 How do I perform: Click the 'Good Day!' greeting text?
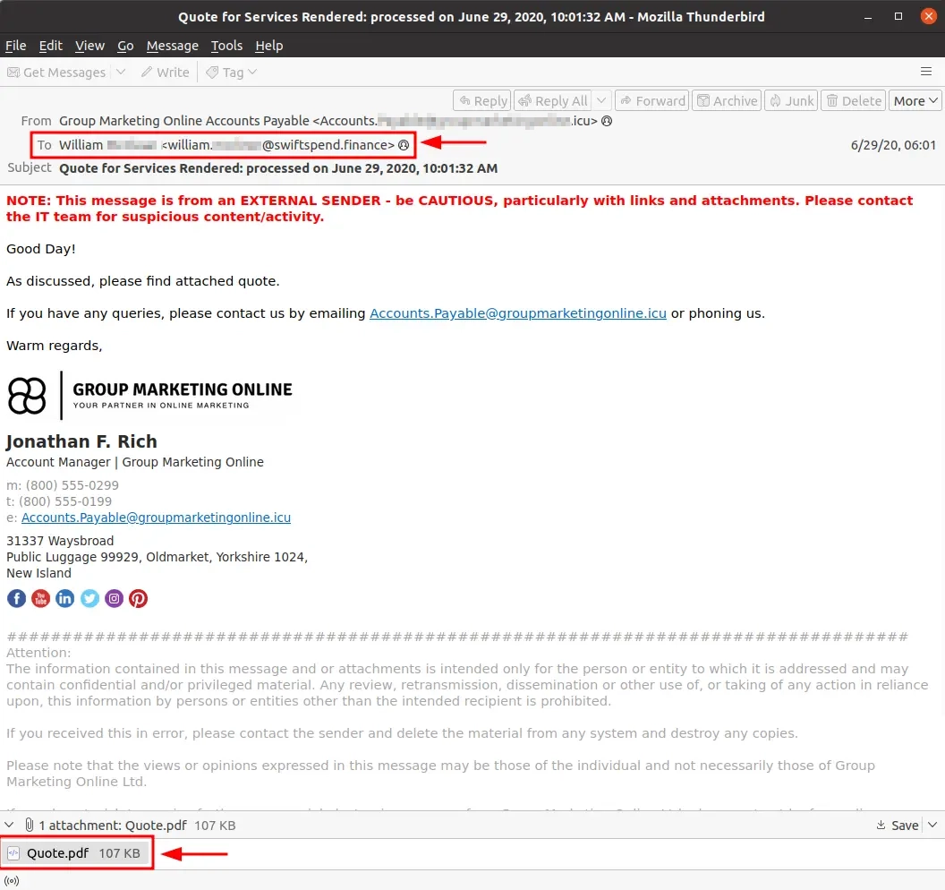(x=41, y=249)
